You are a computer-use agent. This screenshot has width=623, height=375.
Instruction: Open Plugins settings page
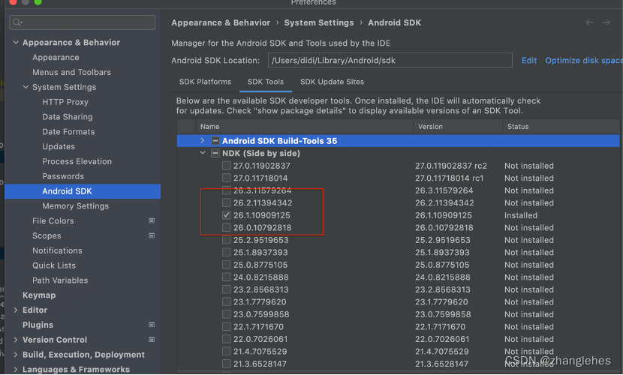click(38, 325)
